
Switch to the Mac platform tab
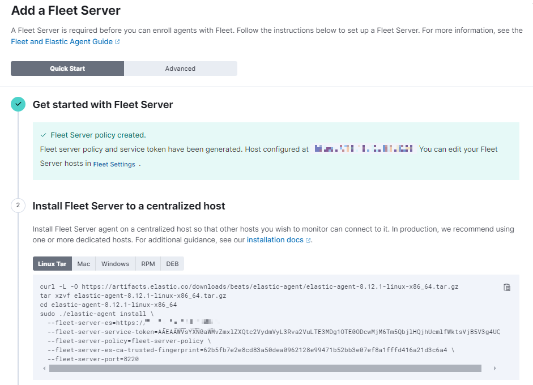84,264
